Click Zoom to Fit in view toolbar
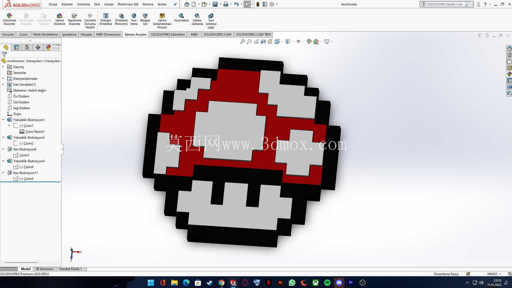 [242, 41]
